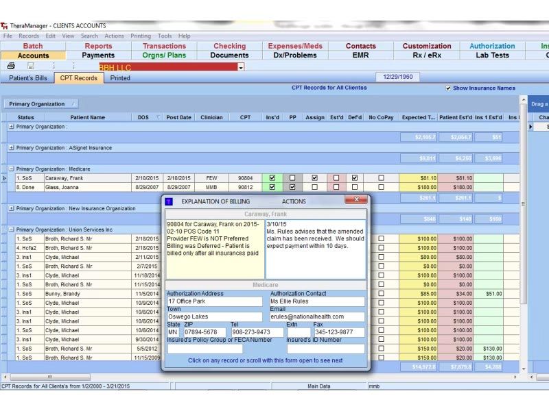This screenshot has height=411, width=549.
Task: Click the Town field showing Oswego Lakes
Action: click(x=215, y=316)
